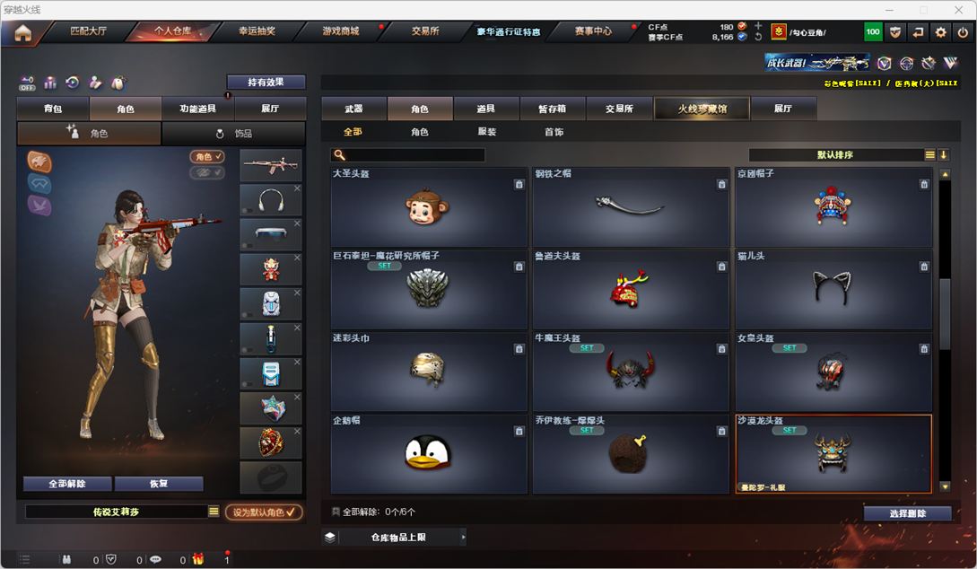
Task: Toggle the hidden-eye visibility pill
Action: (x=207, y=172)
